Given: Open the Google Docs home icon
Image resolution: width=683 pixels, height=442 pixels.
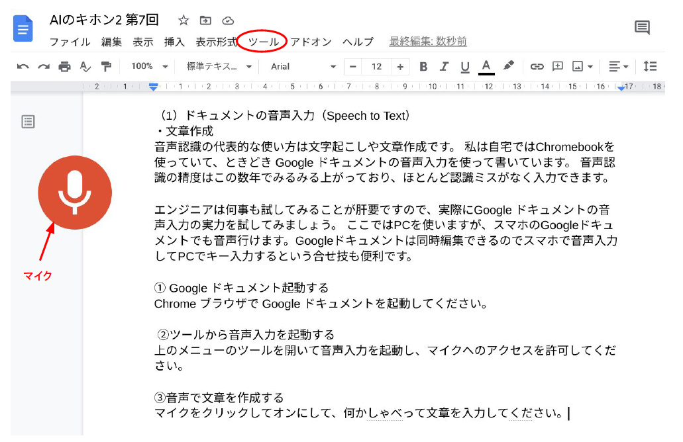Looking at the screenshot, I should (23, 28).
